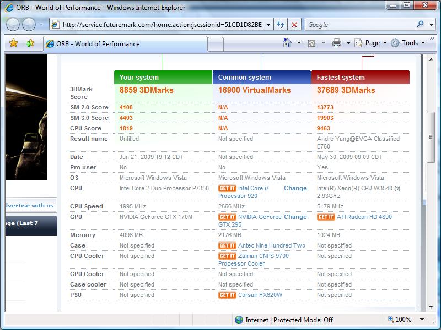Minimize the Internet Explorer window
This screenshot has width=441, height=330.
pyautogui.click(x=394, y=5)
